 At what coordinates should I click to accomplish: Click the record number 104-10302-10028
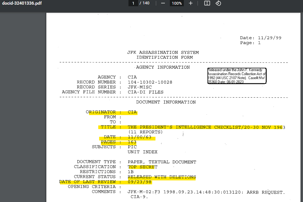click(150, 82)
